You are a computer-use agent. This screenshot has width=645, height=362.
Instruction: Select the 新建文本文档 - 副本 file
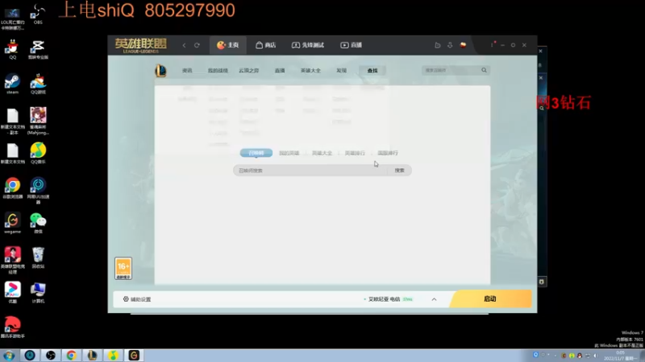[x=12, y=121]
